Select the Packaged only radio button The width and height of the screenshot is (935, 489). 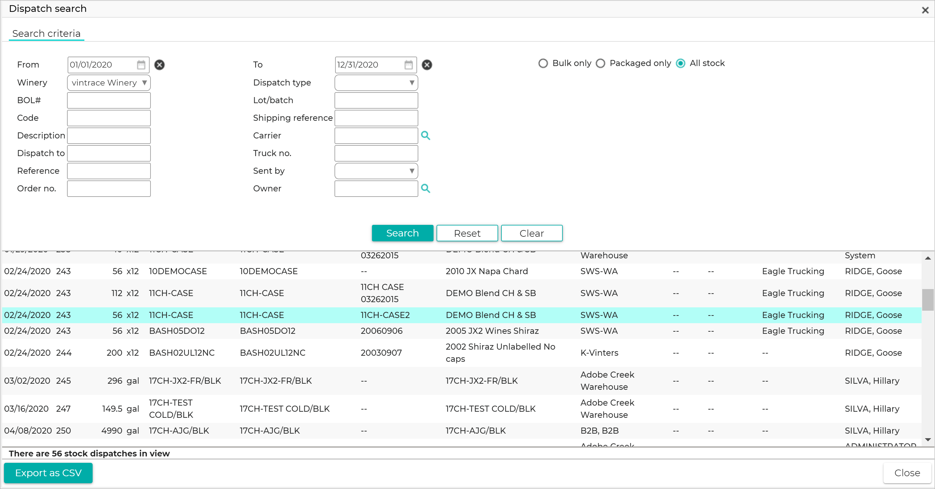pyautogui.click(x=601, y=63)
